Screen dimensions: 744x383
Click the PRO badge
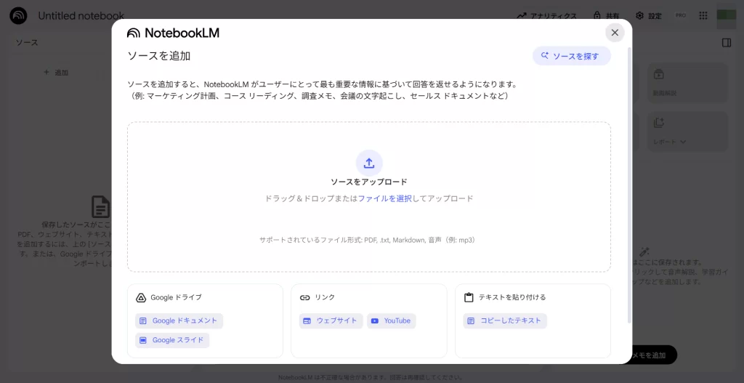(x=680, y=16)
